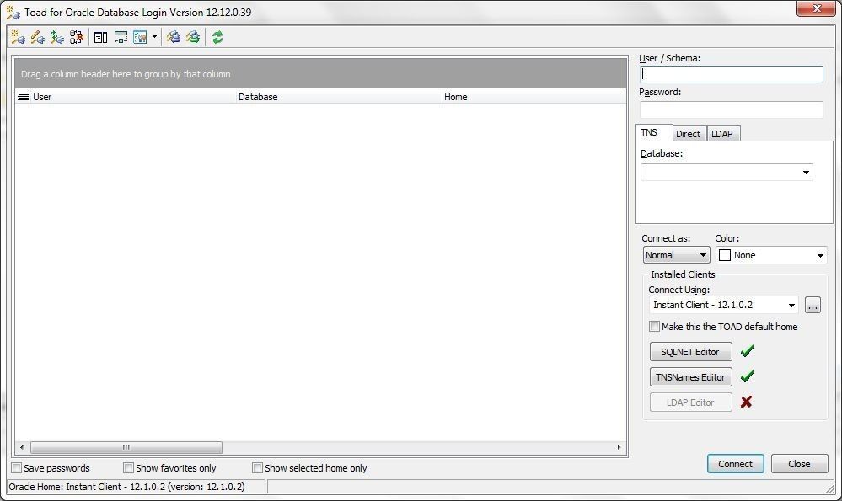Click the red X next to LDAP Editor
The width and height of the screenshot is (842, 501).
(x=746, y=402)
